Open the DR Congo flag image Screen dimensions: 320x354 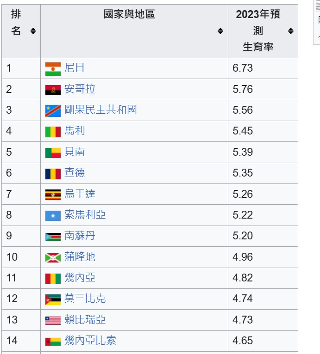click(53, 111)
